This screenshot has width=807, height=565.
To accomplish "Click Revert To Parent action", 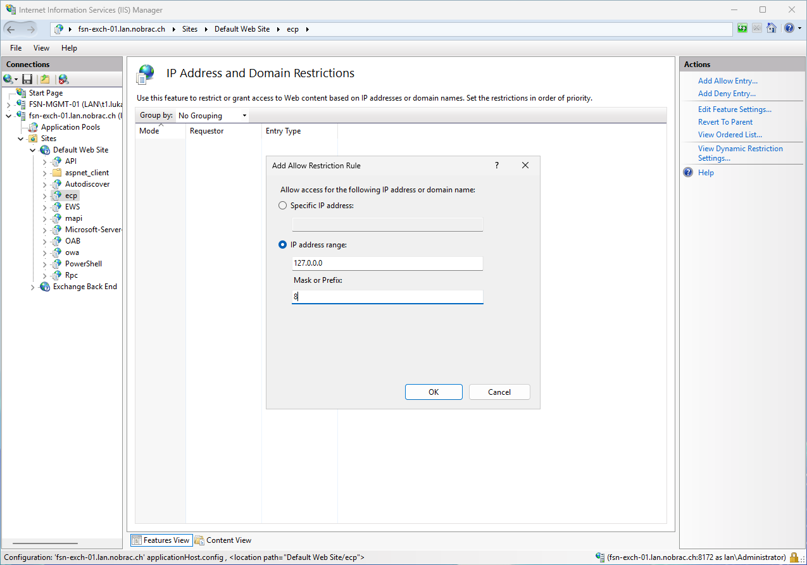I will pos(725,122).
